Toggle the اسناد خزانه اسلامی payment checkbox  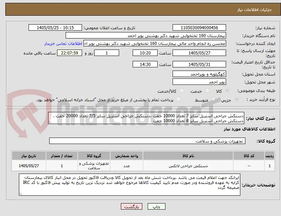[x=179, y=99]
